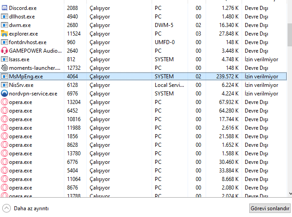The image size is (292, 217).
Task: Select the dllhost.exe process name
Action: pyautogui.click(x=22, y=17)
